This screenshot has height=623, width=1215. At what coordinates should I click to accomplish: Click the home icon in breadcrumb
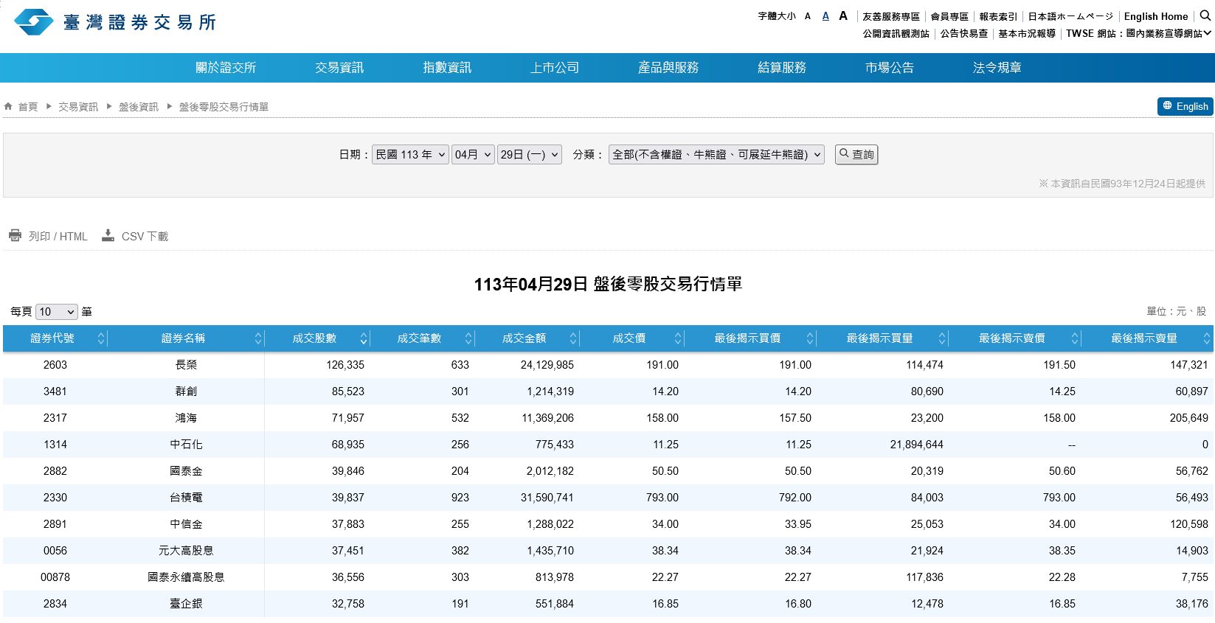coord(8,106)
